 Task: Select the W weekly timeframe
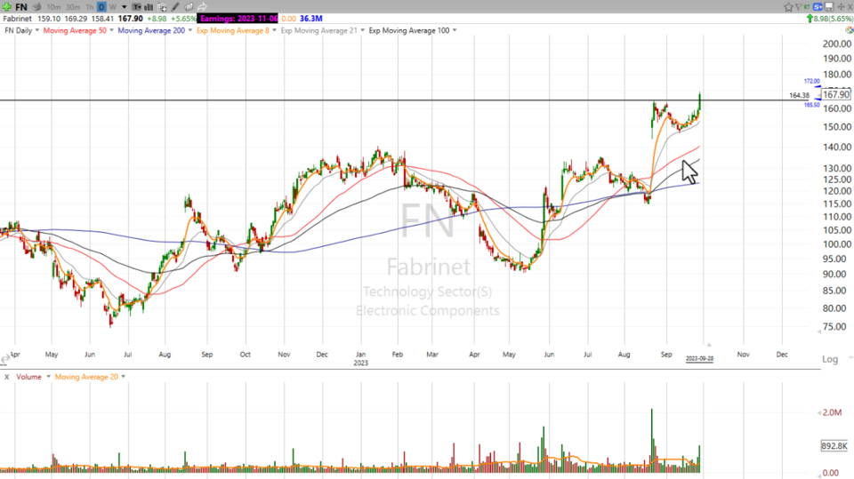coord(112,7)
